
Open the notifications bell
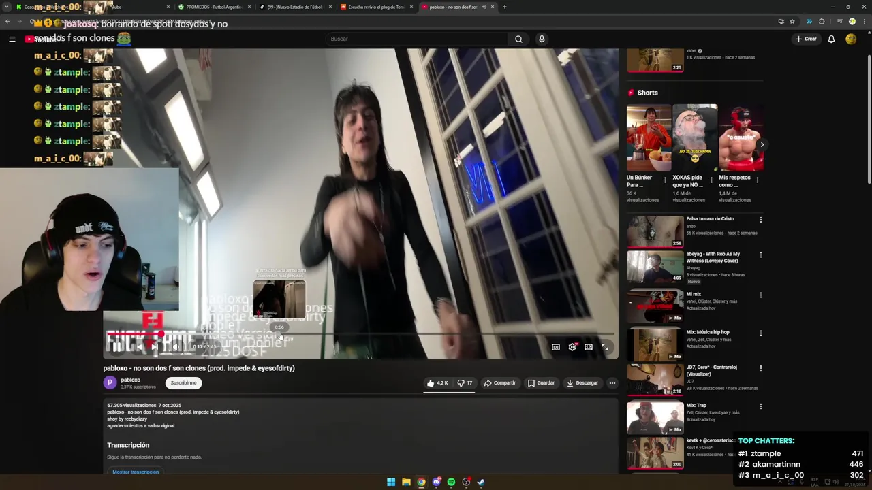click(831, 39)
